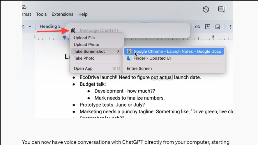Select Finder - Updated UI window option

174,58
